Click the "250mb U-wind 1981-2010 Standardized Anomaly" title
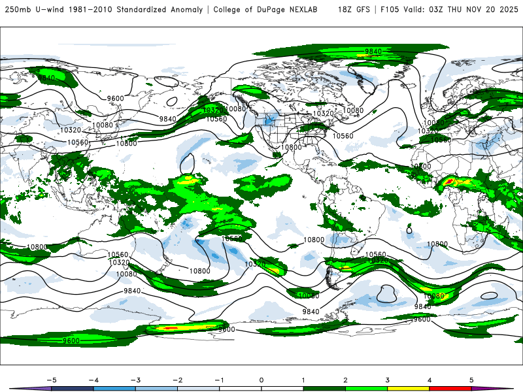 (104, 10)
